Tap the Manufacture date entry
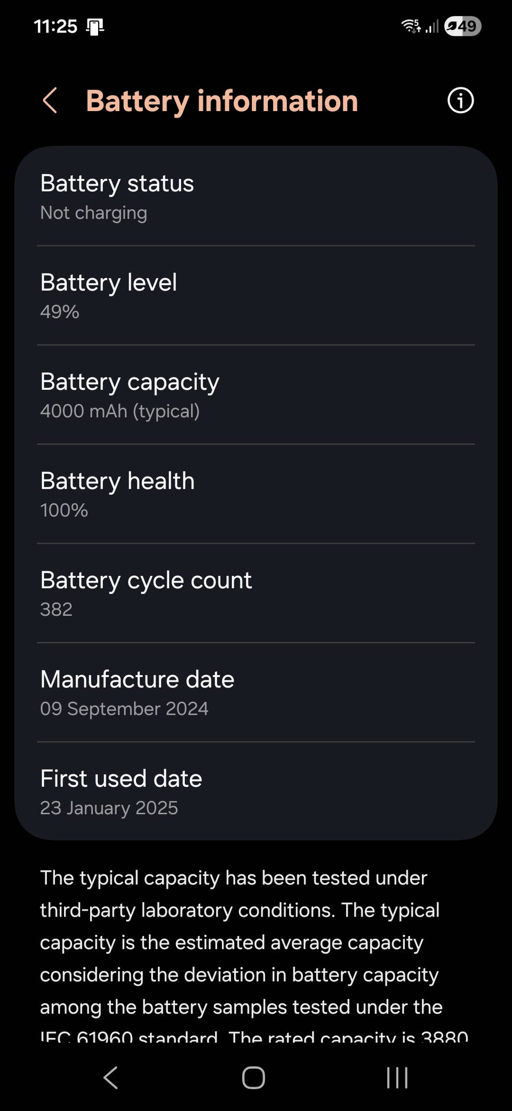This screenshot has height=1111, width=512. [256, 692]
